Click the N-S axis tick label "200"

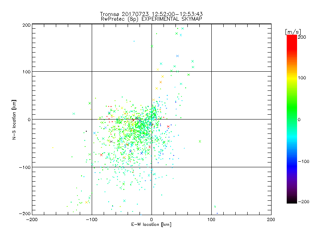click(x=26, y=25)
